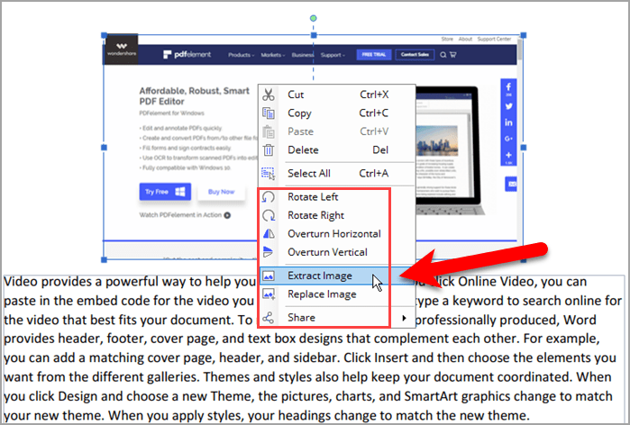
Task: Click the Wondershare logo
Action: pos(122,50)
